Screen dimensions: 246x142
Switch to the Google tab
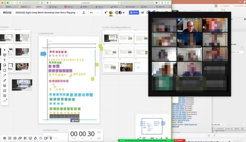pyautogui.click(x=53, y=7)
